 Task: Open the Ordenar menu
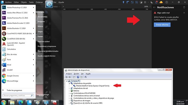click(39, 2)
